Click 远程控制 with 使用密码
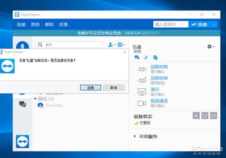This screenshot has width=226, height=158. 159,78
